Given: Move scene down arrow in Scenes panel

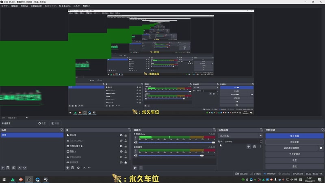Looking at the screenshot, I should point(24,168).
